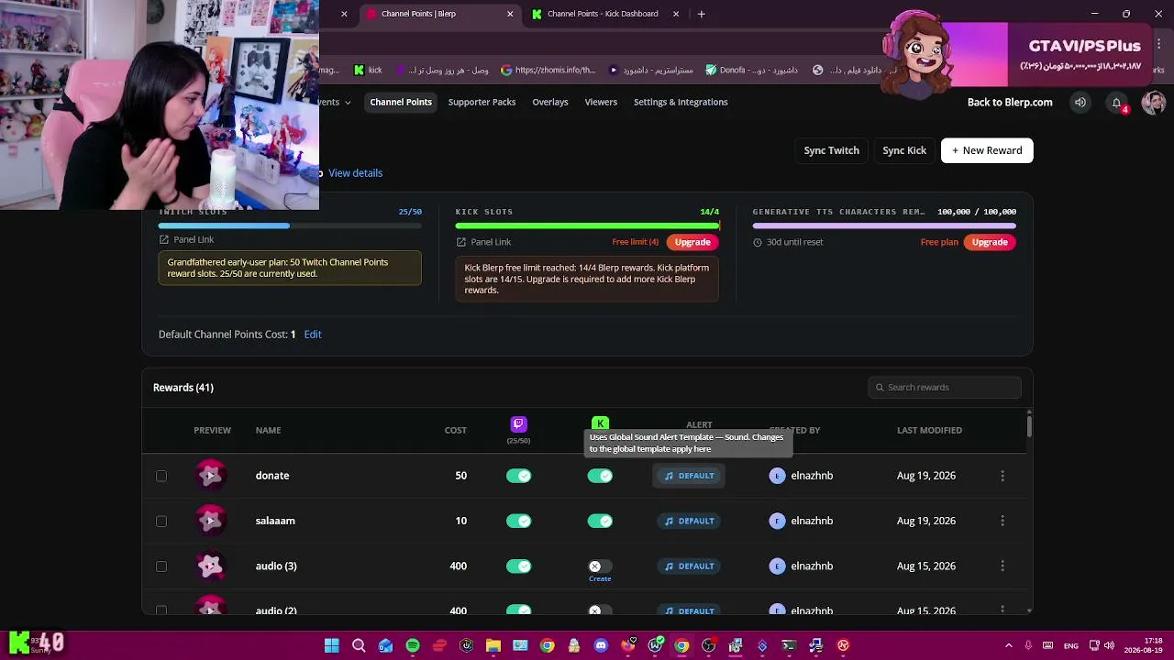Edit the default channel points cost

[313, 335]
